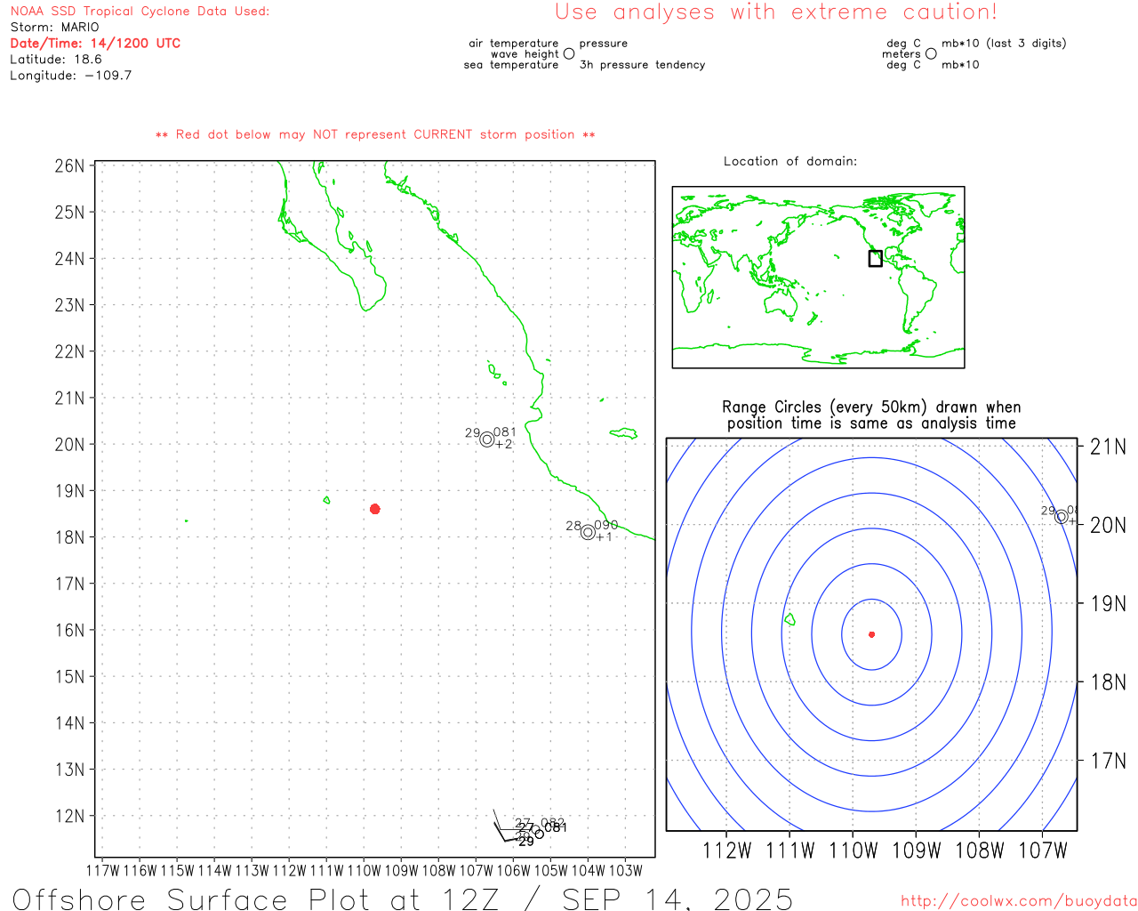This screenshot has width=1138, height=911.
Task: Click the red center dot inside range circles
Action: click(872, 634)
